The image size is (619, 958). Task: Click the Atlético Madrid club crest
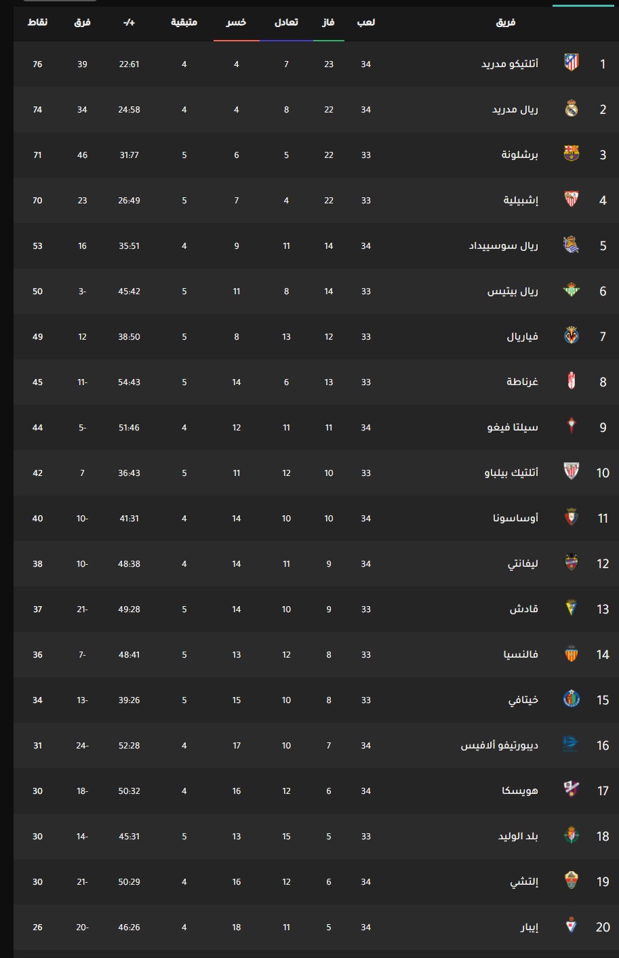coord(572,64)
